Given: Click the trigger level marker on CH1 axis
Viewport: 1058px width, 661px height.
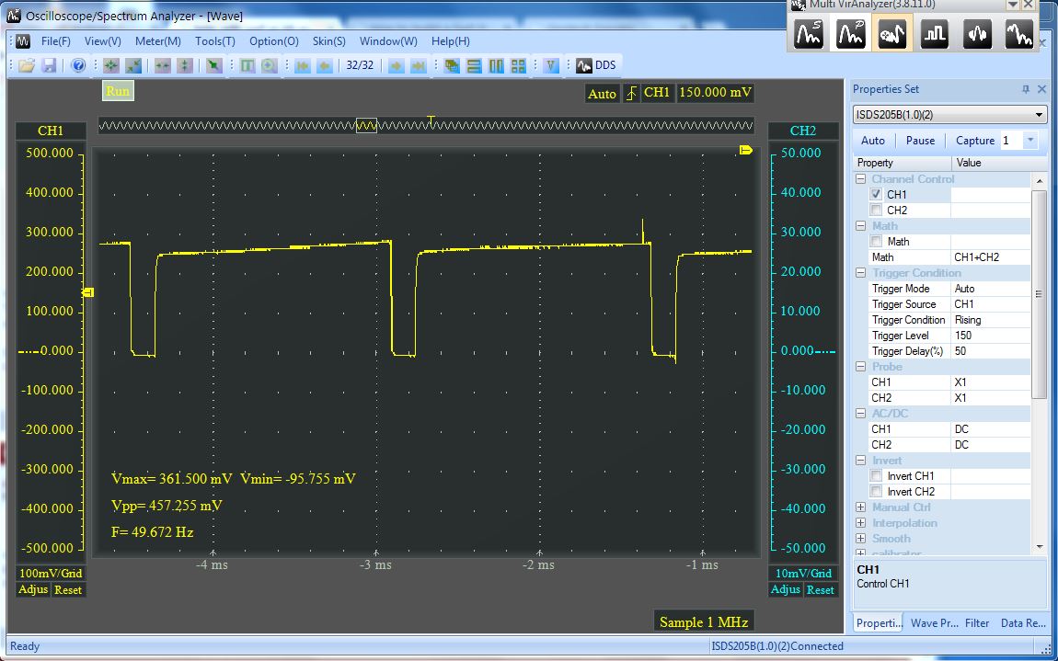Looking at the screenshot, I should coord(88,292).
